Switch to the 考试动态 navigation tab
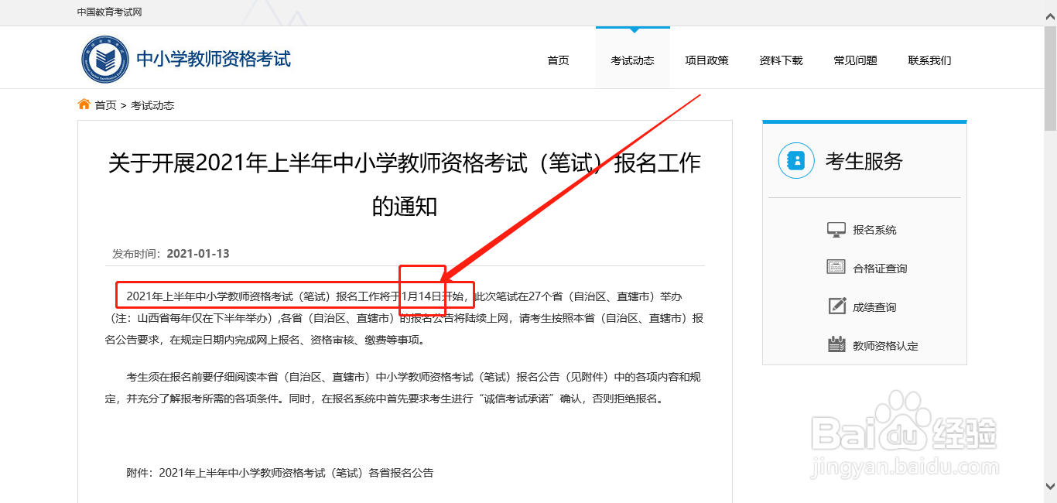This screenshot has height=503, width=1057. click(632, 60)
